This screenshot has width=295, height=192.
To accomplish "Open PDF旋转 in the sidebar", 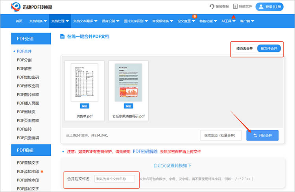I will coord(24,129).
